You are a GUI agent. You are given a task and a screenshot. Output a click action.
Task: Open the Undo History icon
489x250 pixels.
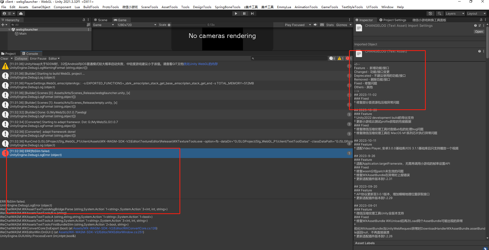(430, 13)
